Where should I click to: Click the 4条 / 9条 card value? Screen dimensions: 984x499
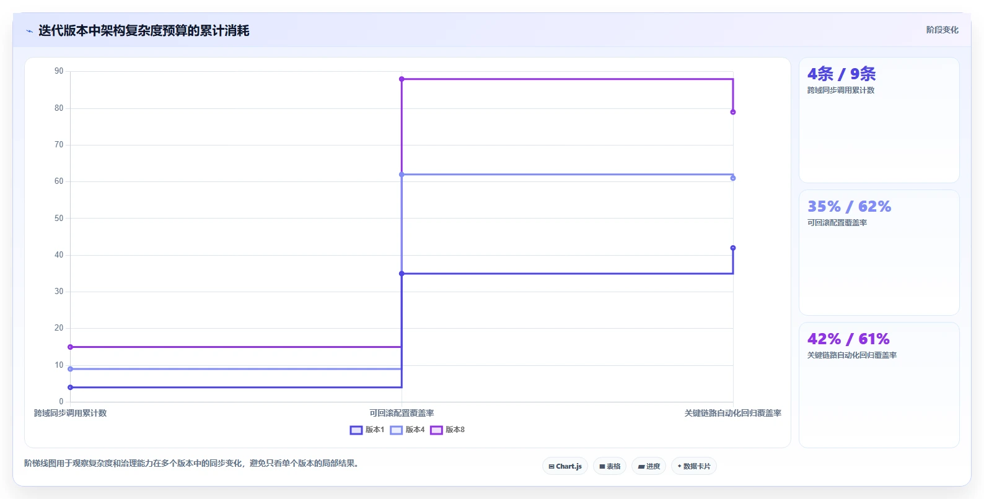coord(841,74)
